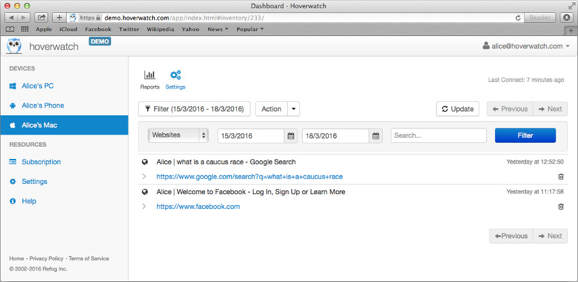Expand the Google Search entry chevron
Screen dimensions: 578x282
tap(144, 176)
